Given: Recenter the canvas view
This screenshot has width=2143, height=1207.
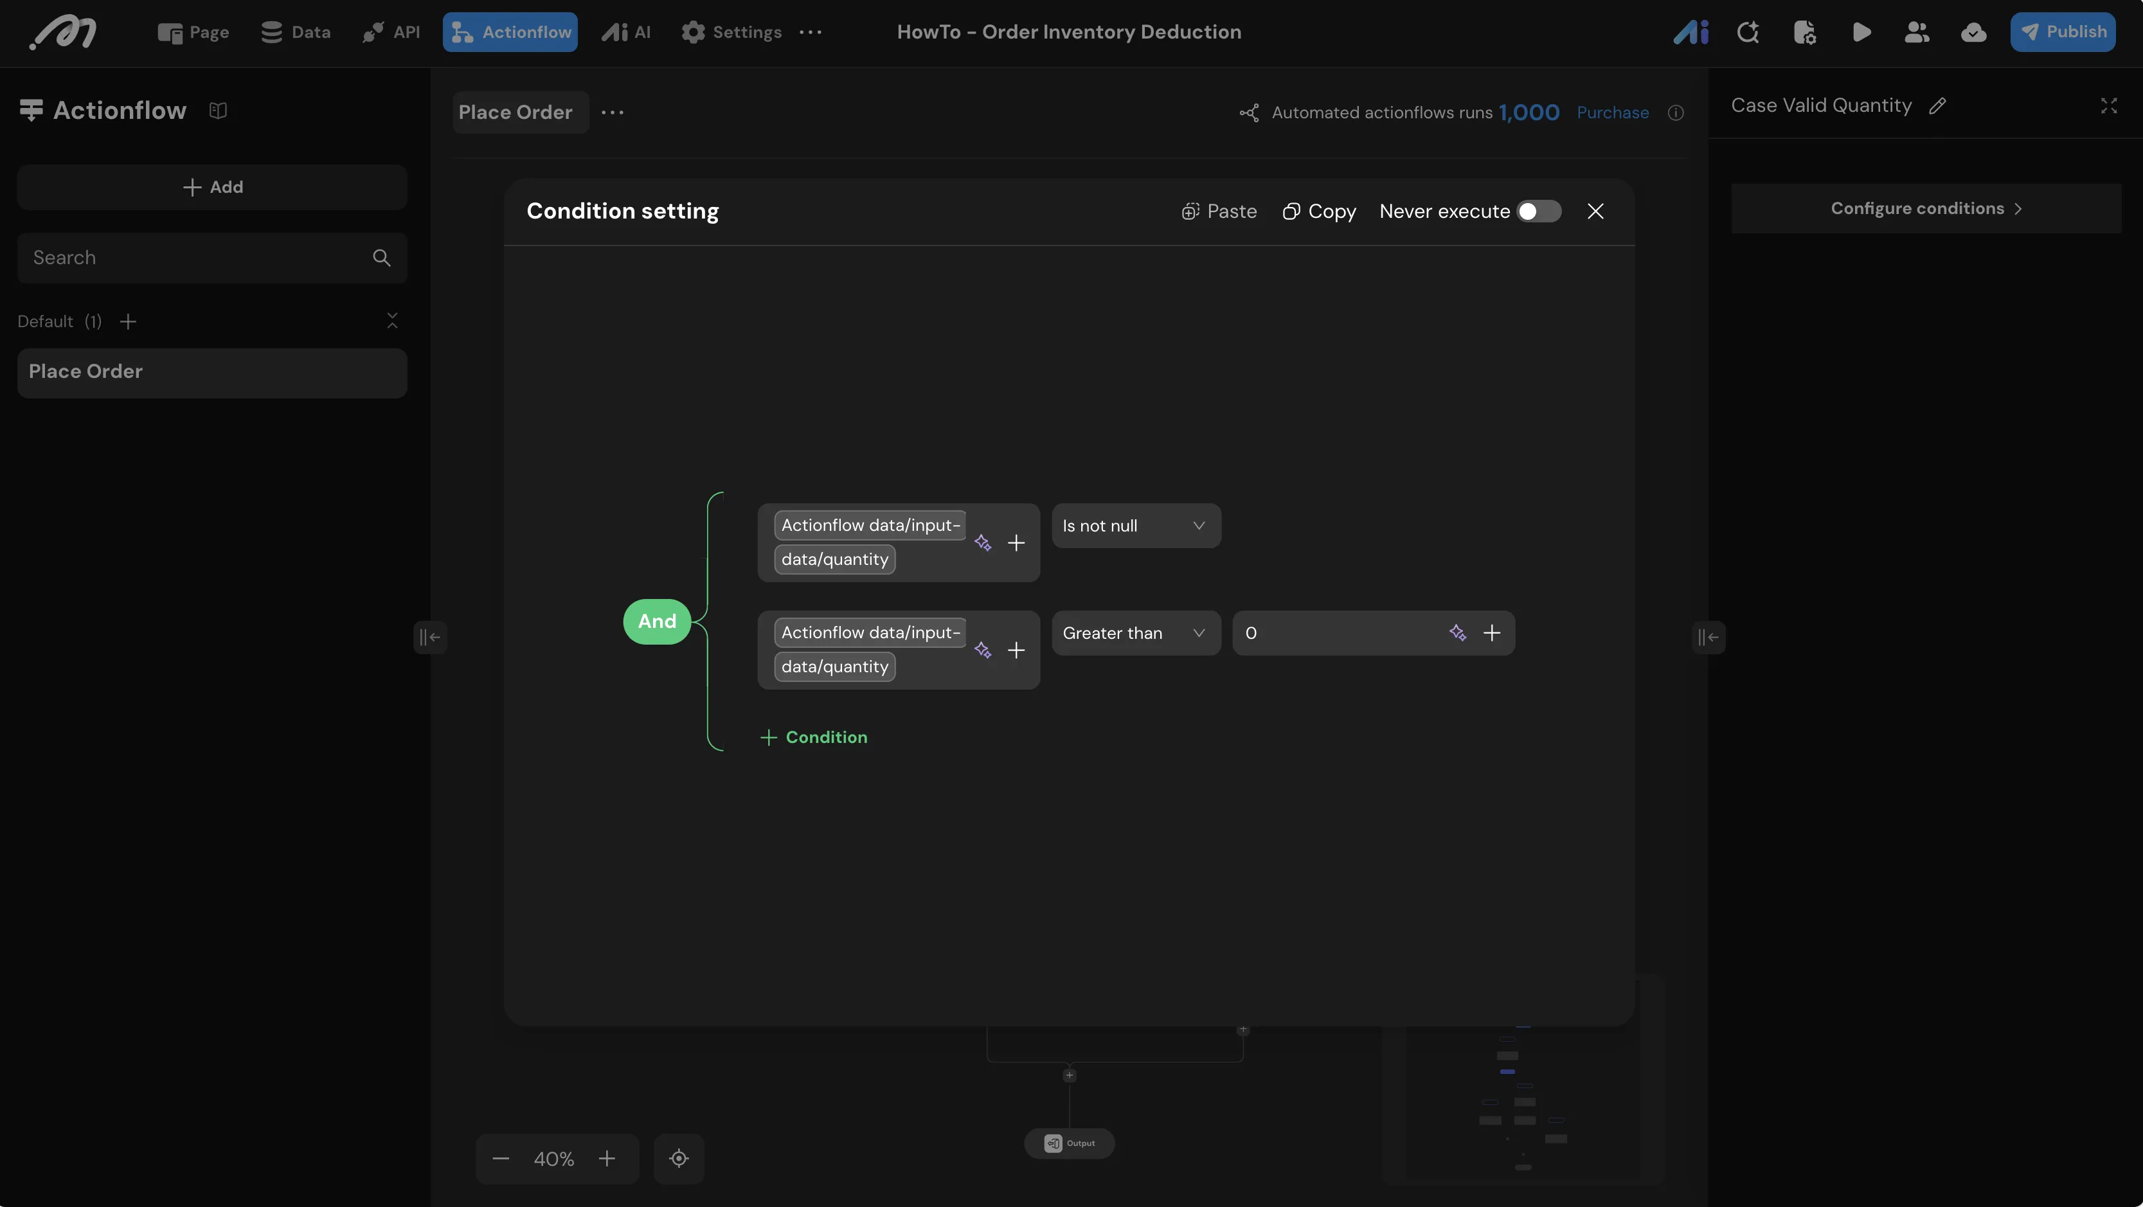Looking at the screenshot, I should (x=679, y=1159).
